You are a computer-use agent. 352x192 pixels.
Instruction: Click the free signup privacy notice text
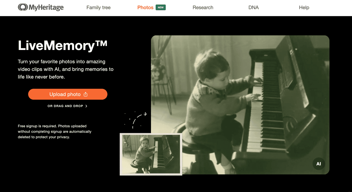pos(55,131)
